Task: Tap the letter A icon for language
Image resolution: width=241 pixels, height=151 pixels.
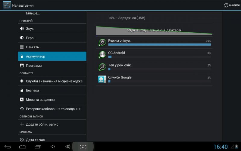Action: click(22, 100)
